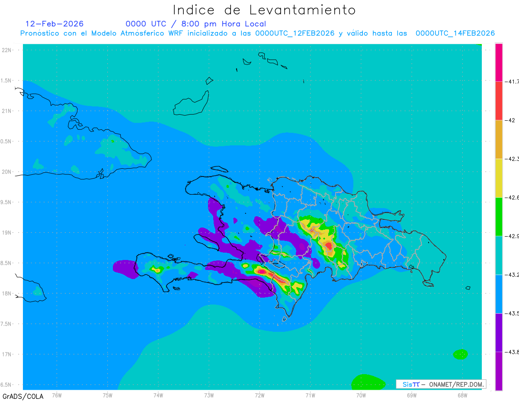This screenshot has width=519, height=401.
Task: Select the blue colorbar segment
Action: pos(499,294)
